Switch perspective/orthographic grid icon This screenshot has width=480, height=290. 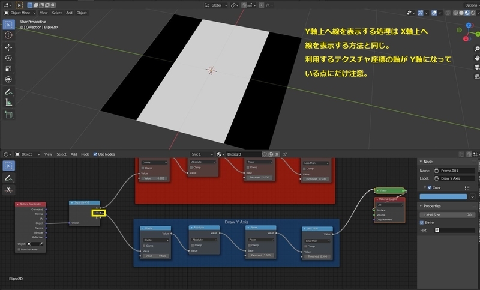[x=477, y=76]
